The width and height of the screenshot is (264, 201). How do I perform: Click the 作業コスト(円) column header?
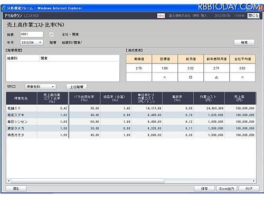[209, 98]
